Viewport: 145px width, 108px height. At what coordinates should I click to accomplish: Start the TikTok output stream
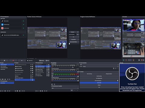(x=24, y=21)
